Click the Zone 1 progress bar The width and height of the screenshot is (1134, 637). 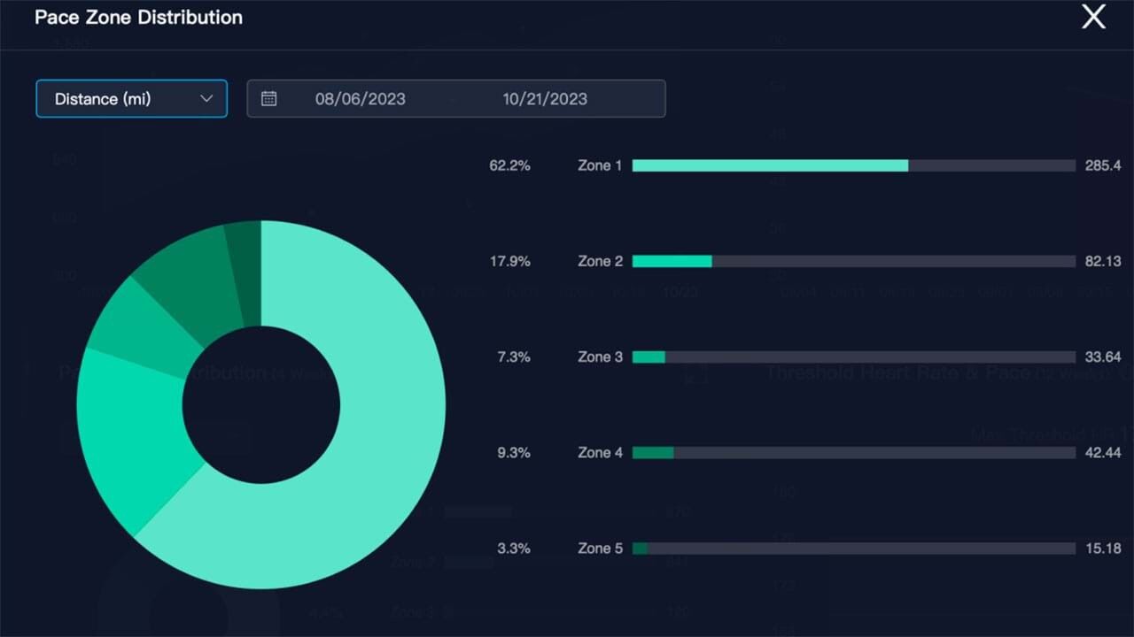[x=853, y=165]
